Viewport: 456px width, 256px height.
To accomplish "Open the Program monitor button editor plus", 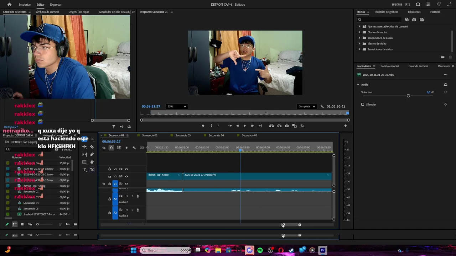I will pyautogui.click(x=345, y=126).
